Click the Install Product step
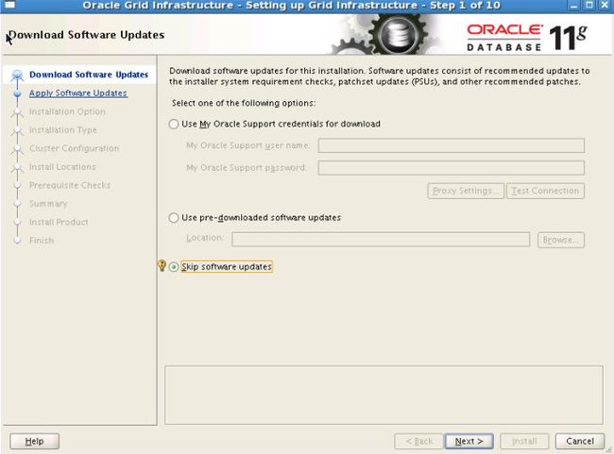614x454 pixels. point(59,222)
